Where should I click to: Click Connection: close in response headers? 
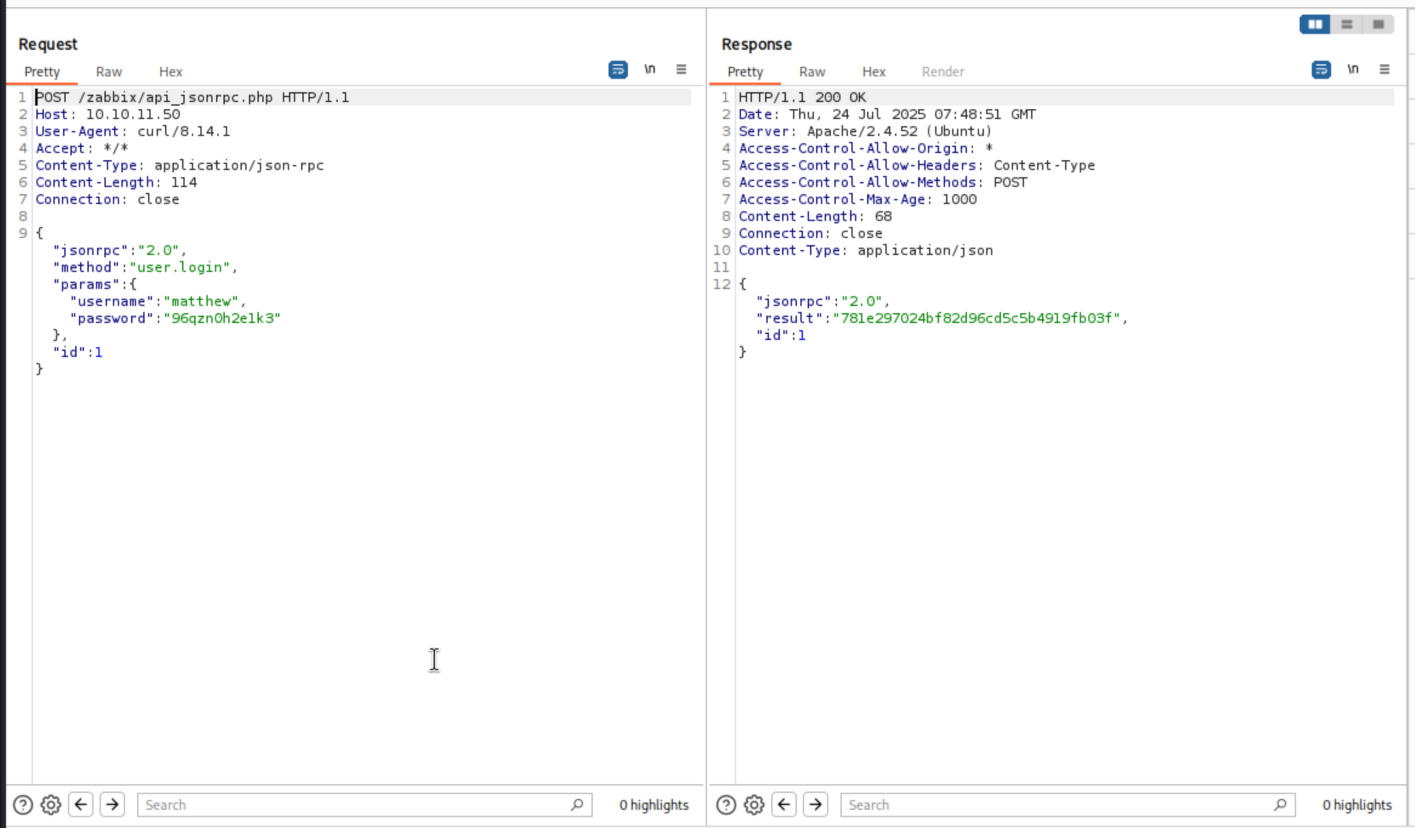811,233
